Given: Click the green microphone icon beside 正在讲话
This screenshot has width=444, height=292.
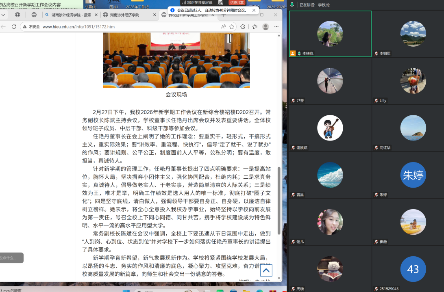Looking at the screenshot, I should click(x=292, y=4).
